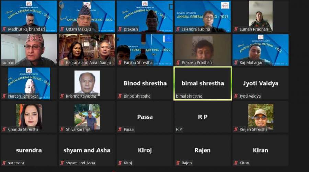Screen dimensions: 309x172
Task: Click muted mic icon beside Jalendra Sabina
Action: 178,29
